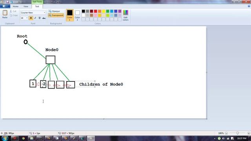Toggle Strikethrough text formatting
The image size is (251, 141).
tap(44, 18)
